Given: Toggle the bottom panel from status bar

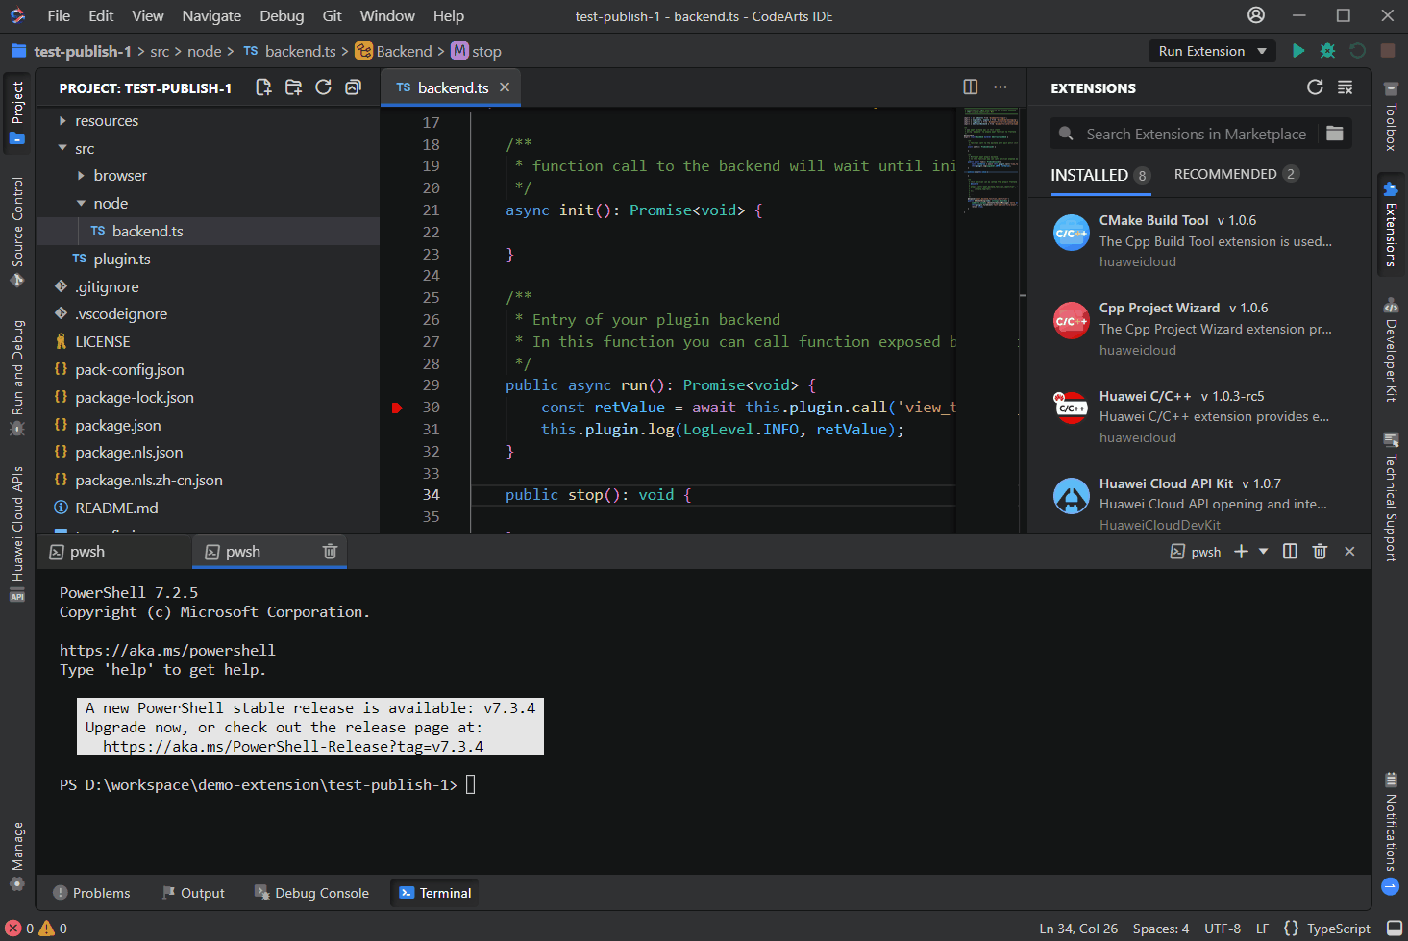Looking at the screenshot, I should coord(1395,928).
